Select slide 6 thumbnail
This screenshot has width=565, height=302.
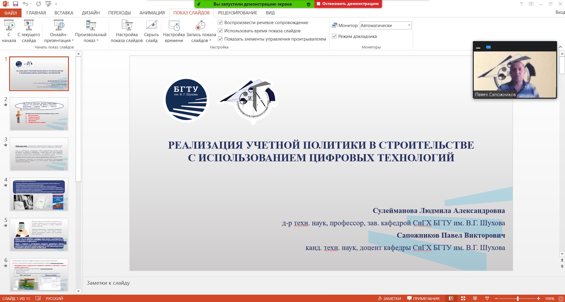(x=39, y=275)
